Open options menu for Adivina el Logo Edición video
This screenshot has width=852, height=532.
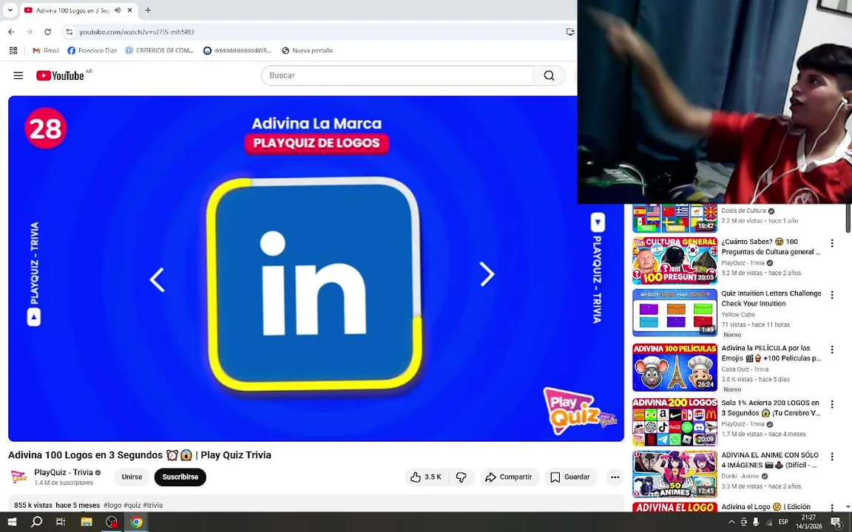[x=832, y=508]
